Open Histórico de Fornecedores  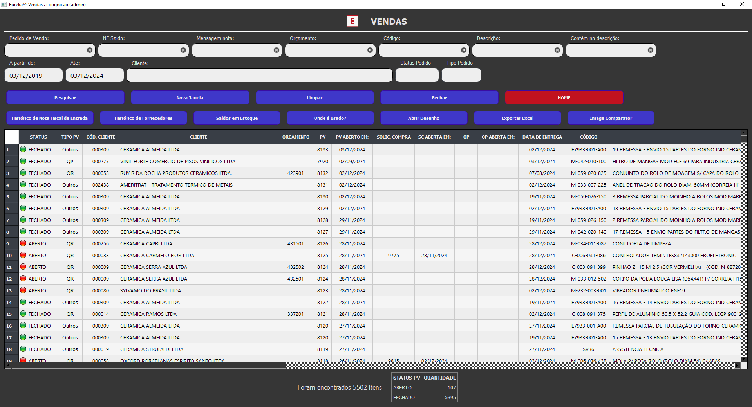click(143, 118)
